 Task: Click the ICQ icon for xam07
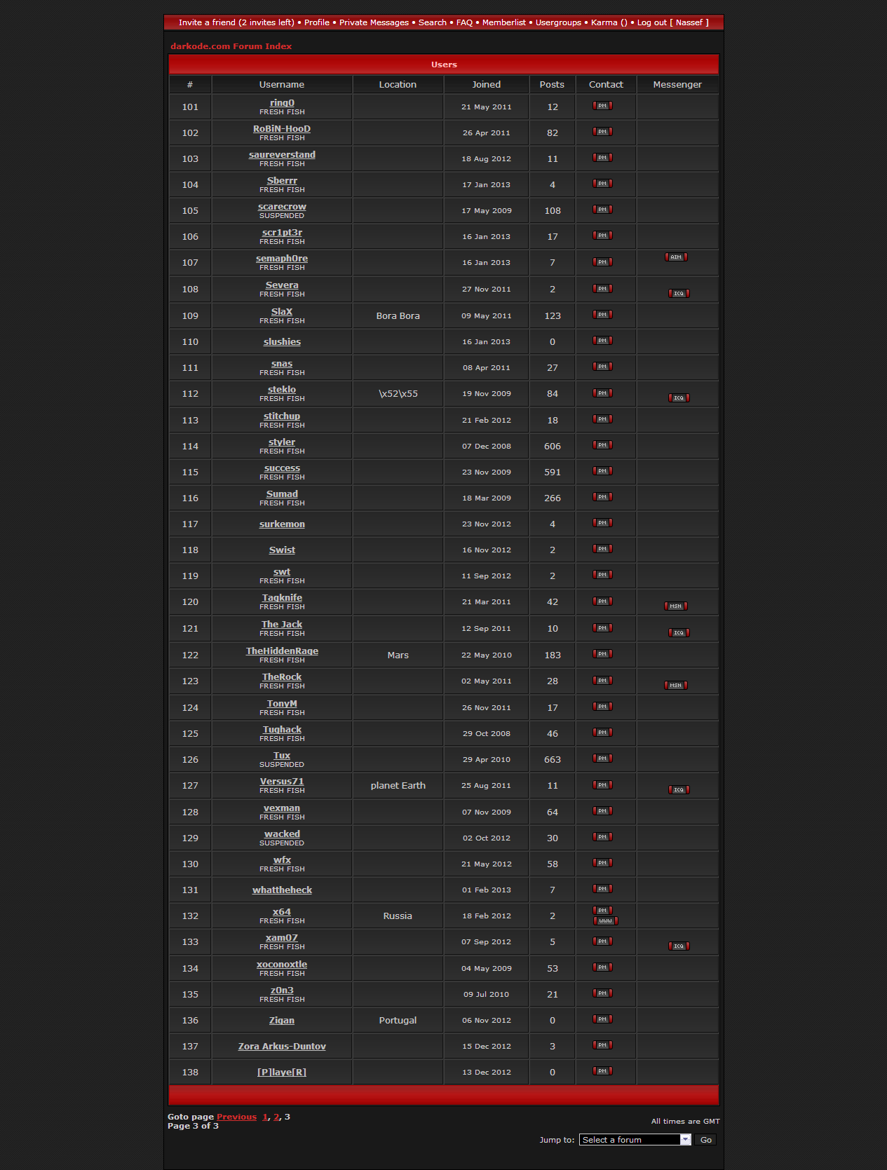(x=679, y=946)
